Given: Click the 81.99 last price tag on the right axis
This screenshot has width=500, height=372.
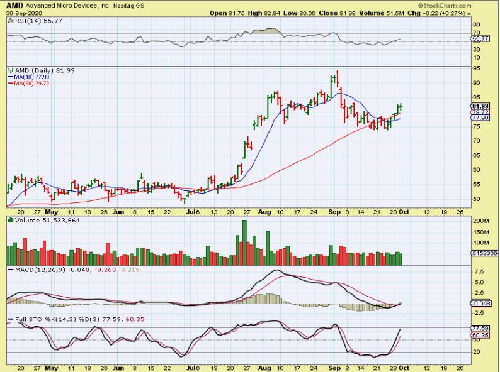Looking at the screenshot, I should 480,106.
